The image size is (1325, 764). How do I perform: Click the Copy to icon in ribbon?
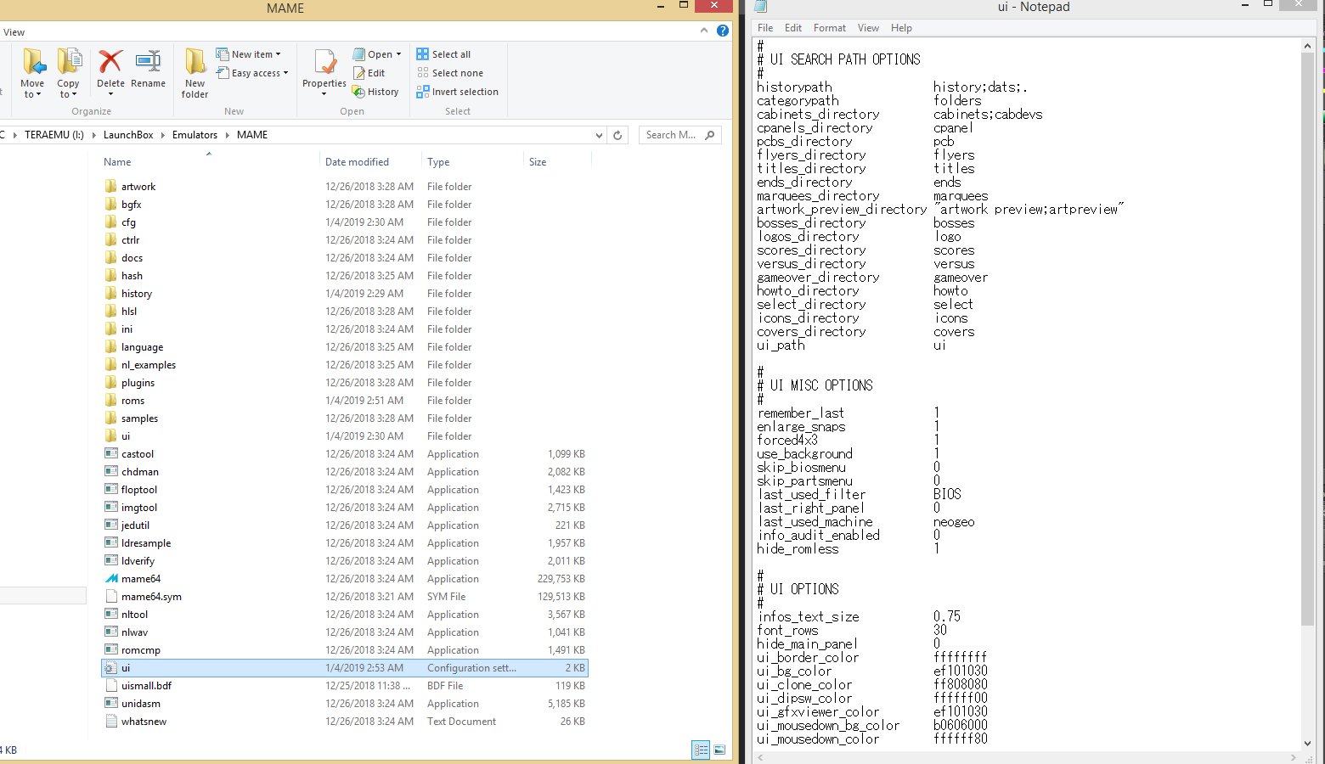[x=68, y=62]
